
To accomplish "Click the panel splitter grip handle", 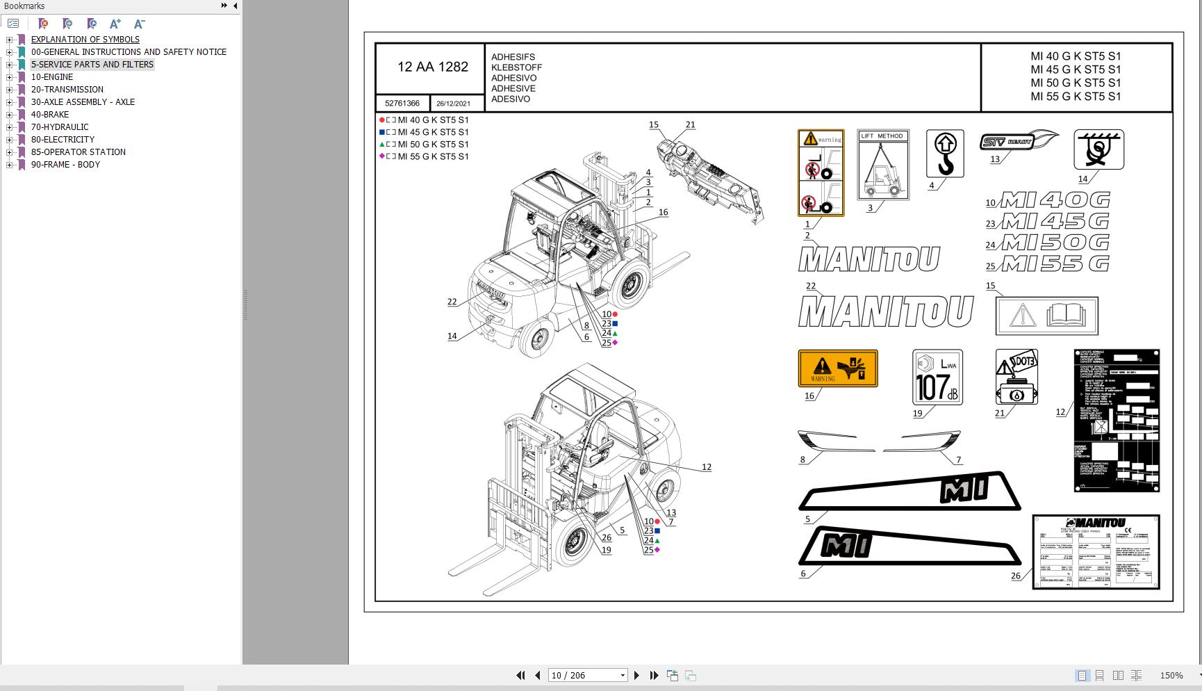I will point(245,304).
